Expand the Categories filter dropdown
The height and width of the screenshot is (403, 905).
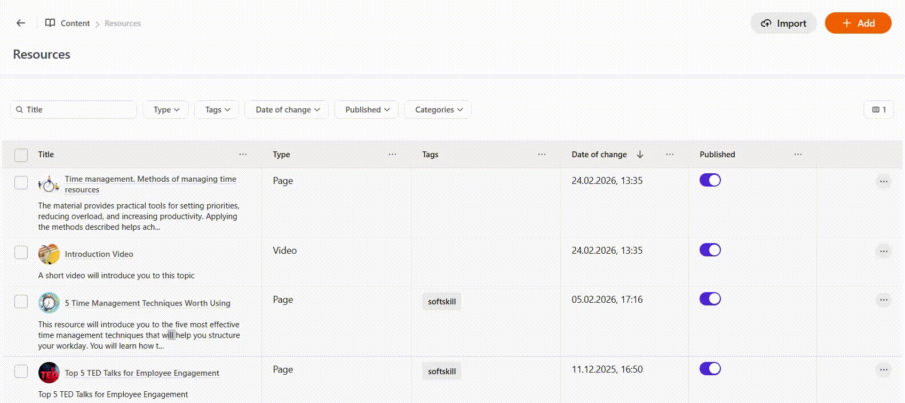[x=438, y=110]
